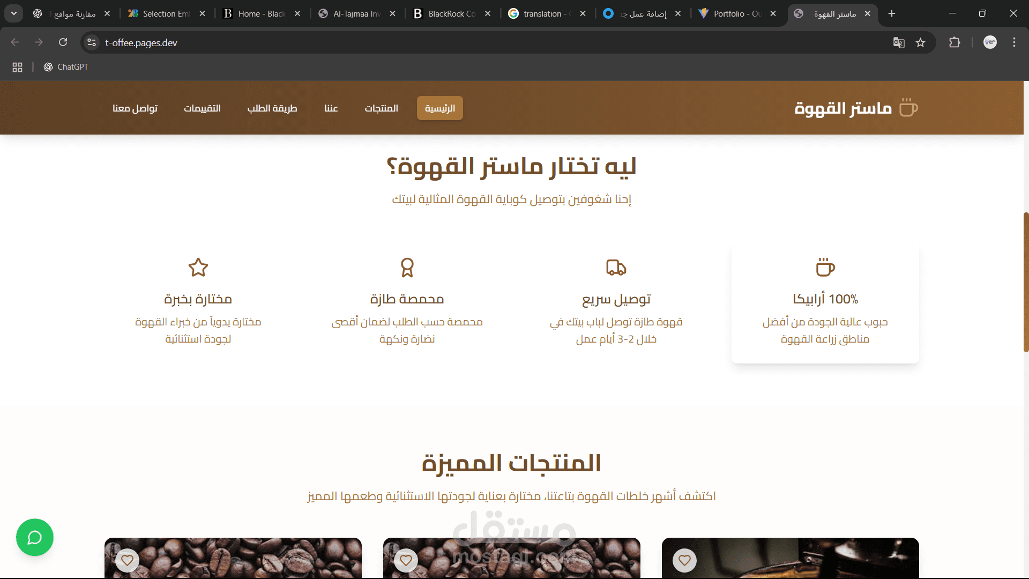Click the المنتجات المميزة section heading
The image size is (1029, 579).
point(511,463)
